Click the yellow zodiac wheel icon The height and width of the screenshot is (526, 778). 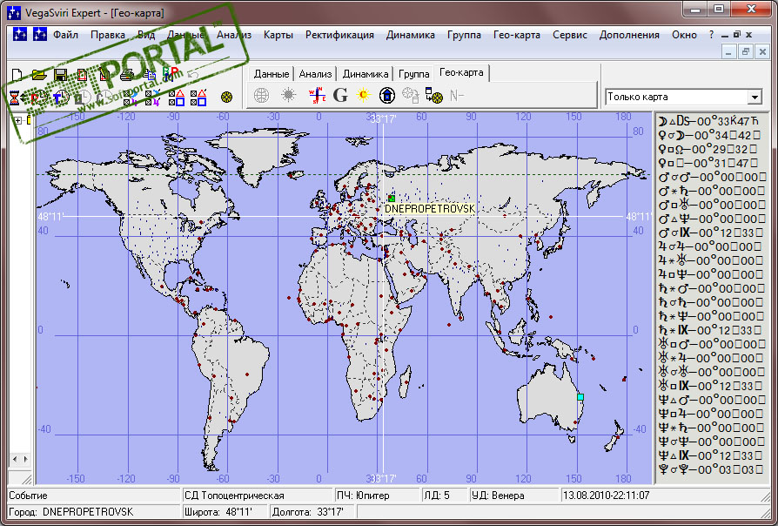tap(227, 98)
